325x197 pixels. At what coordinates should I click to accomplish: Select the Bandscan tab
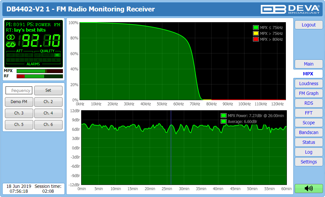click(308, 132)
